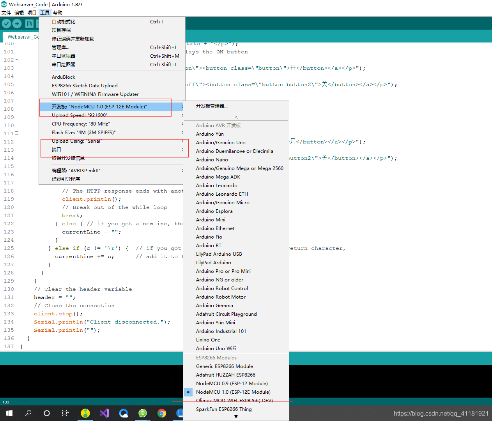Select SparkFun ESP8266 Thing board
This screenshot has height=421, width=492.
[224, 409]
